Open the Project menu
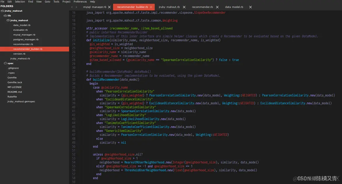Screen dimensions: 342x184 pyautogui.click(x=66, y=1)
